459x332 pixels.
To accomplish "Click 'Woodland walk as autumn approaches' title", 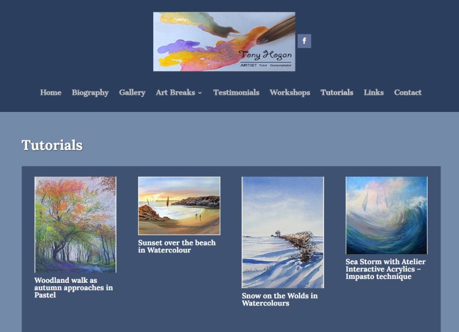I will (74, 288).
